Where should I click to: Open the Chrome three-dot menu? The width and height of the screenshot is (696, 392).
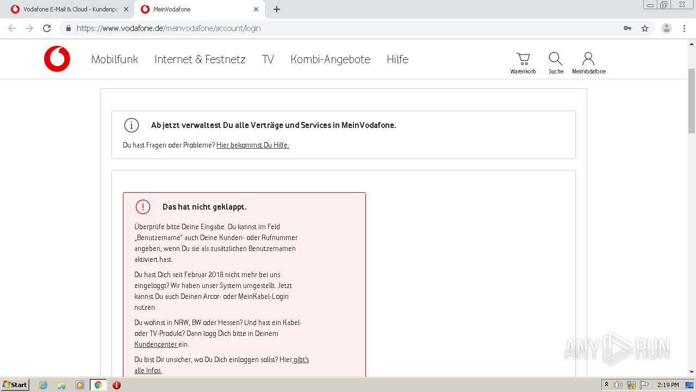684,28
